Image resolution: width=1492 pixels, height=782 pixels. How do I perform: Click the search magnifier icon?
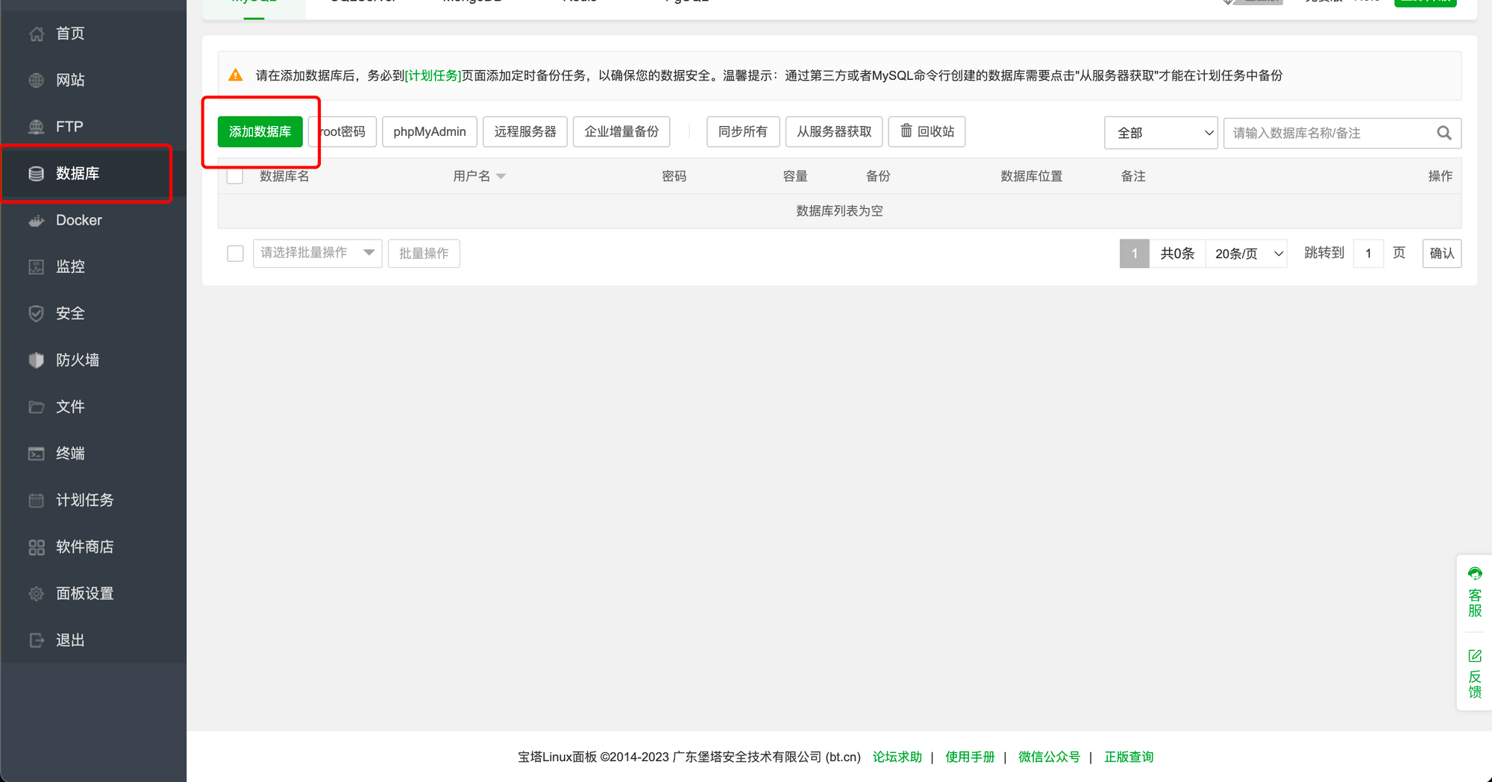pyautogui.click(x=1444, y=133)
